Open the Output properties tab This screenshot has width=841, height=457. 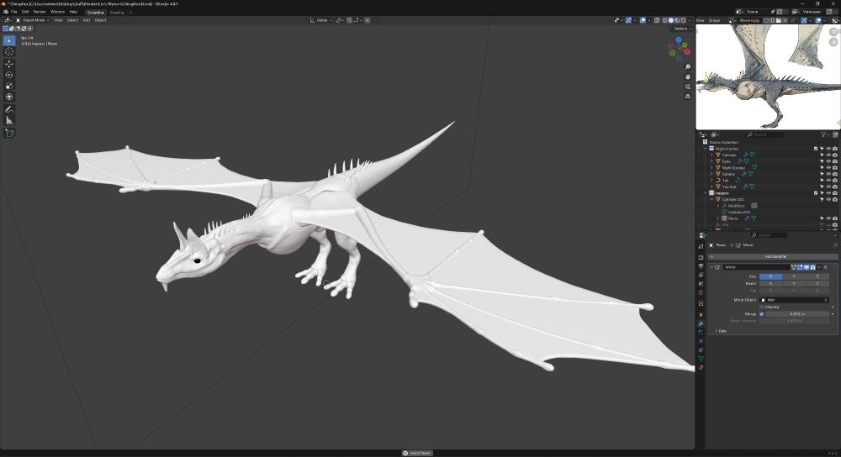tap(701, 266)
